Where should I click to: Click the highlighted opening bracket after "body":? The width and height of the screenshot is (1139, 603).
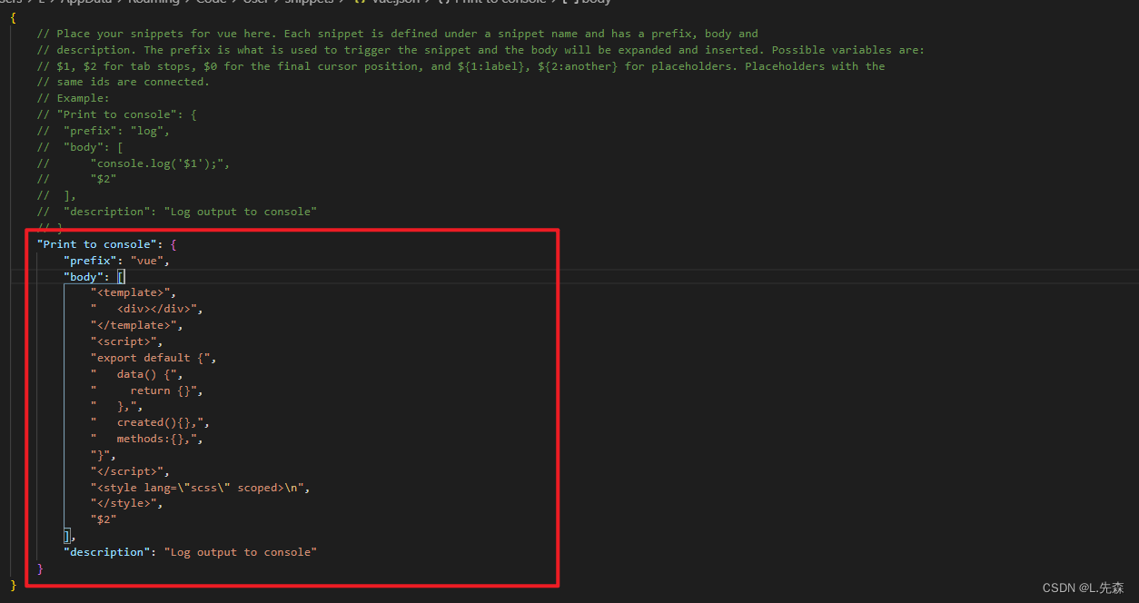[121, 277]
